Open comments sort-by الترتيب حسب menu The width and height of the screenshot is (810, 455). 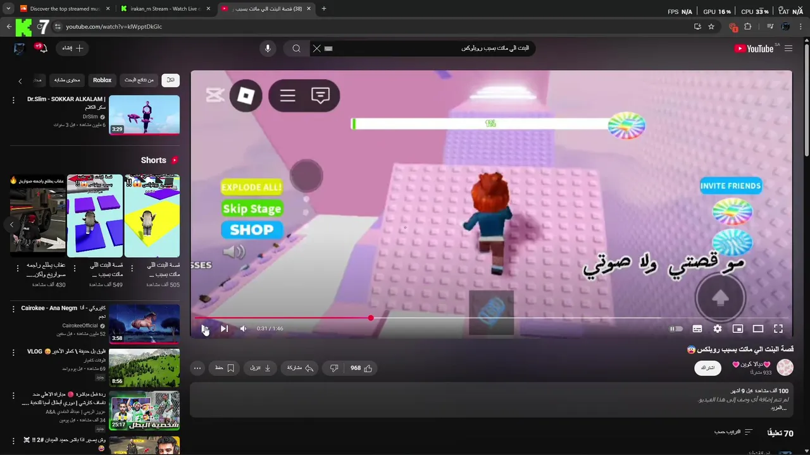point(733,432)
